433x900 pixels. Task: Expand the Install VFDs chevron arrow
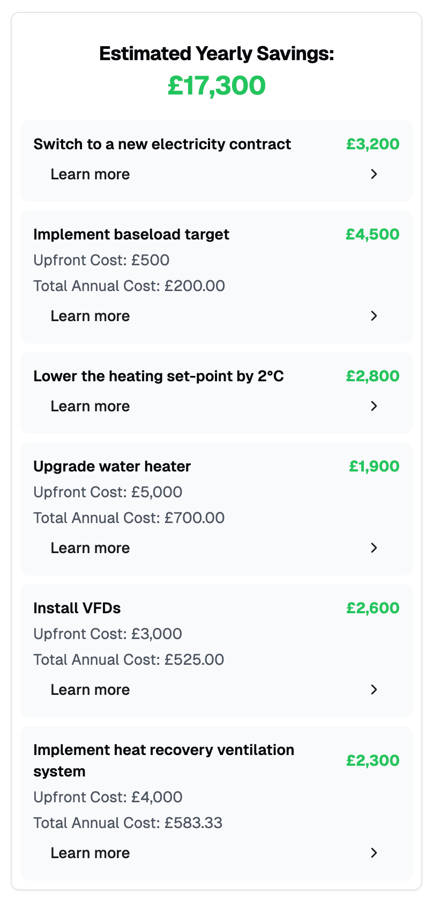click(374, 689)
